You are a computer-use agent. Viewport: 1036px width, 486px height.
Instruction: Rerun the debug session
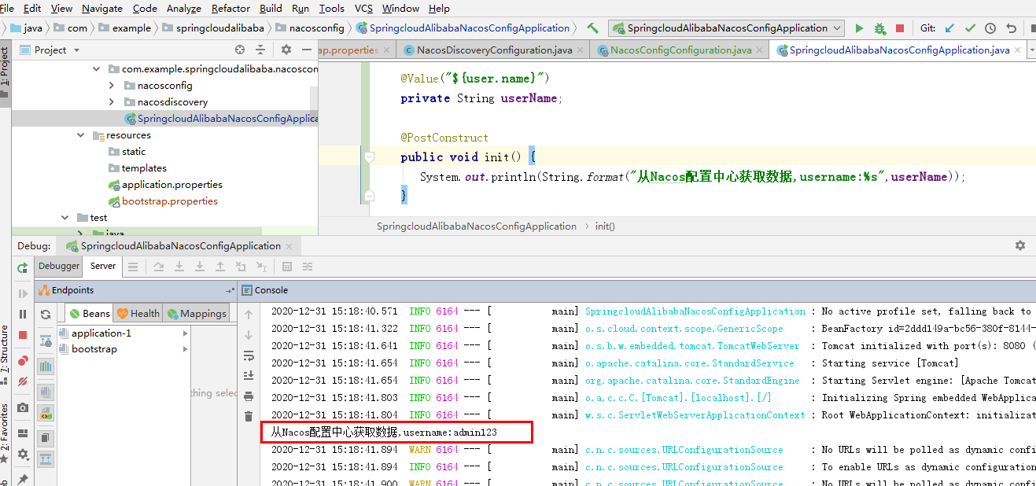click(23, 268)
